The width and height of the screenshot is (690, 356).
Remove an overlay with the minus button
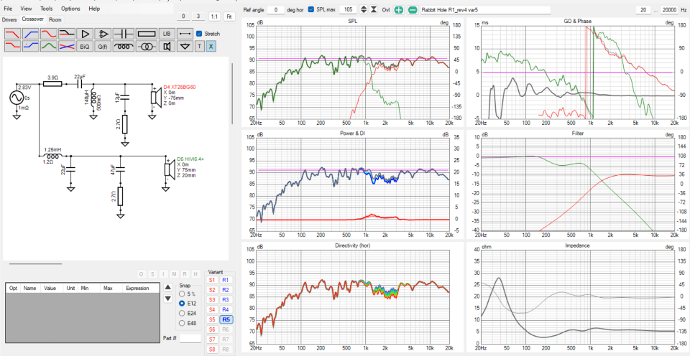(x=413, y=9)
